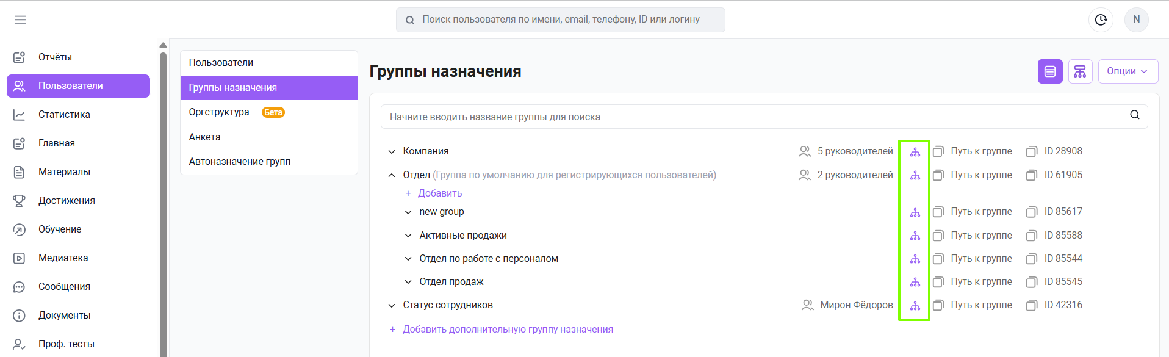
Task: Click the history clock icon
Action: tap(1101, 20)
